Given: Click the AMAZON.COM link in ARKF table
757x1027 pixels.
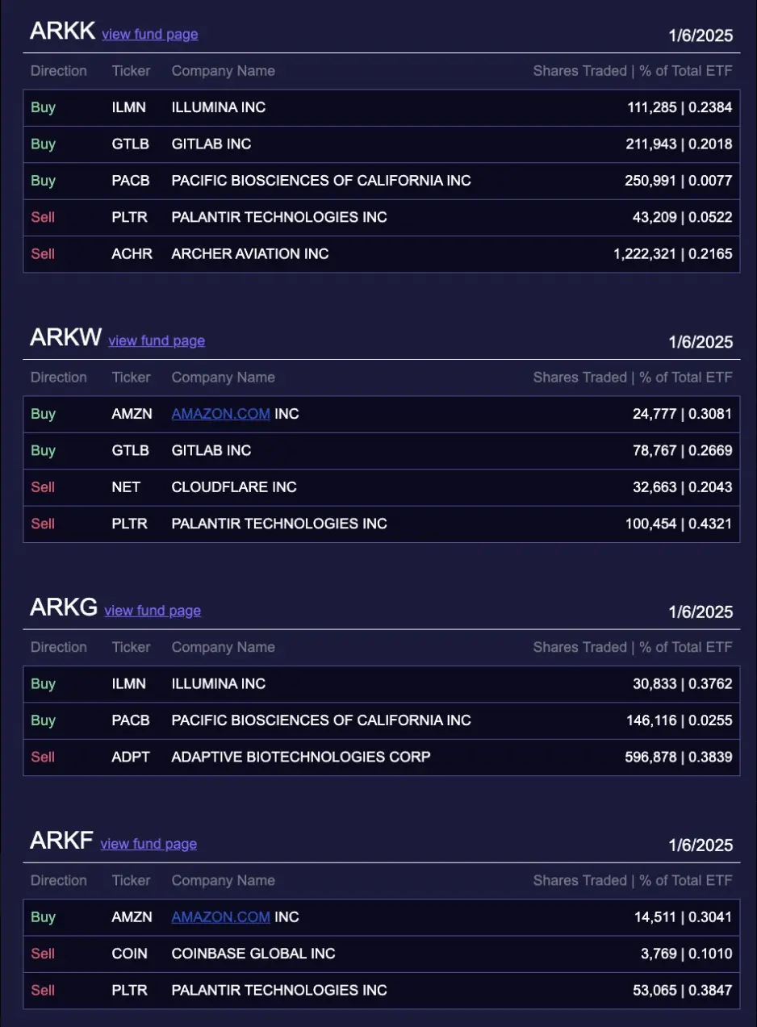Looking at the screenshot, I should click(220, 917).
